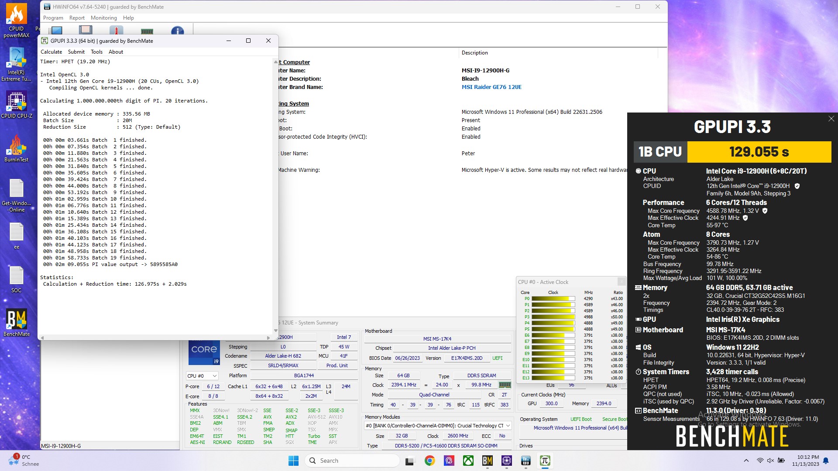This screenshot has width=838, height=471.
Task: Click the System Timers stopwatch icon
Action: click(x=638, y=372)
